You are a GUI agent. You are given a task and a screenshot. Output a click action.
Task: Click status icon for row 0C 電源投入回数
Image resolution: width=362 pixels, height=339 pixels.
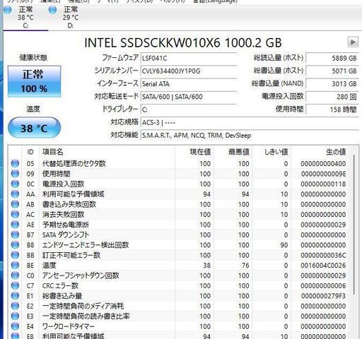point(15,184)
